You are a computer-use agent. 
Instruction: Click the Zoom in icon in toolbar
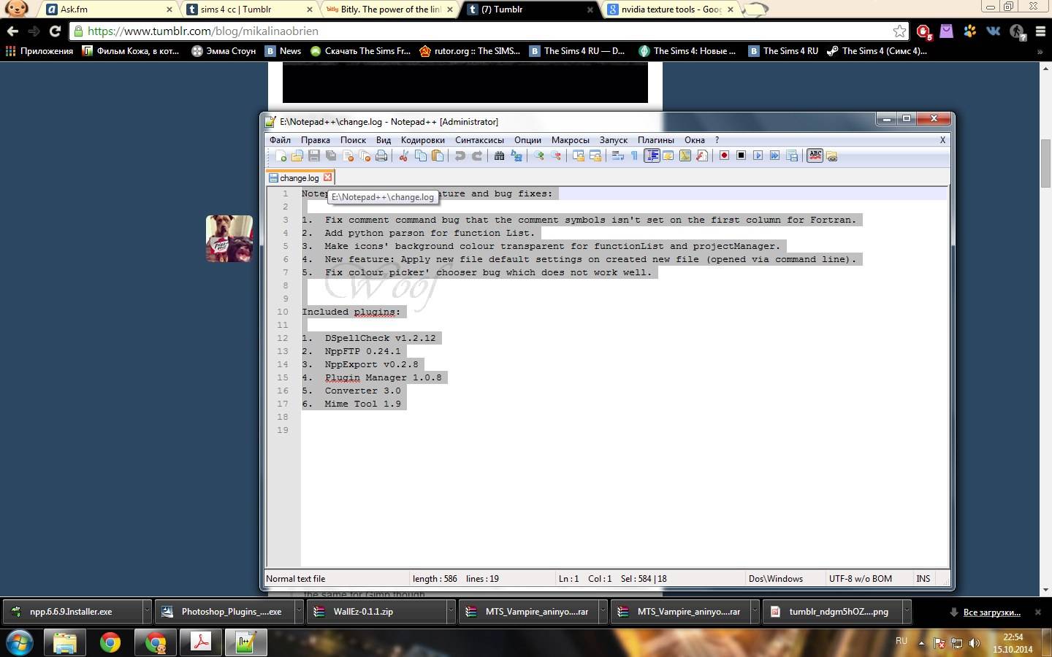tap(539, 155)
